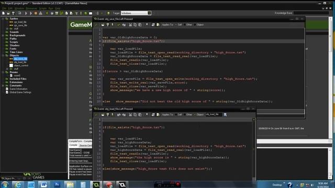Image resolution: width=335 pixels, height=188 pixels.
Task: Cut selection in obj_save_file code editor
Action: [130, 25]
